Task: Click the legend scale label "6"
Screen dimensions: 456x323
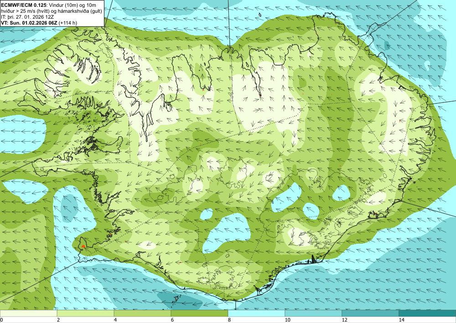Action: [x=172, y=320]
